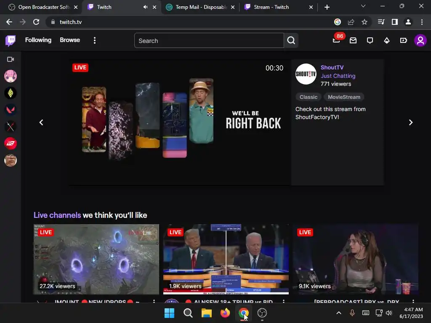431x323 pixels.
Task: Share this page via share icon
Action: (x=351, y=22)
